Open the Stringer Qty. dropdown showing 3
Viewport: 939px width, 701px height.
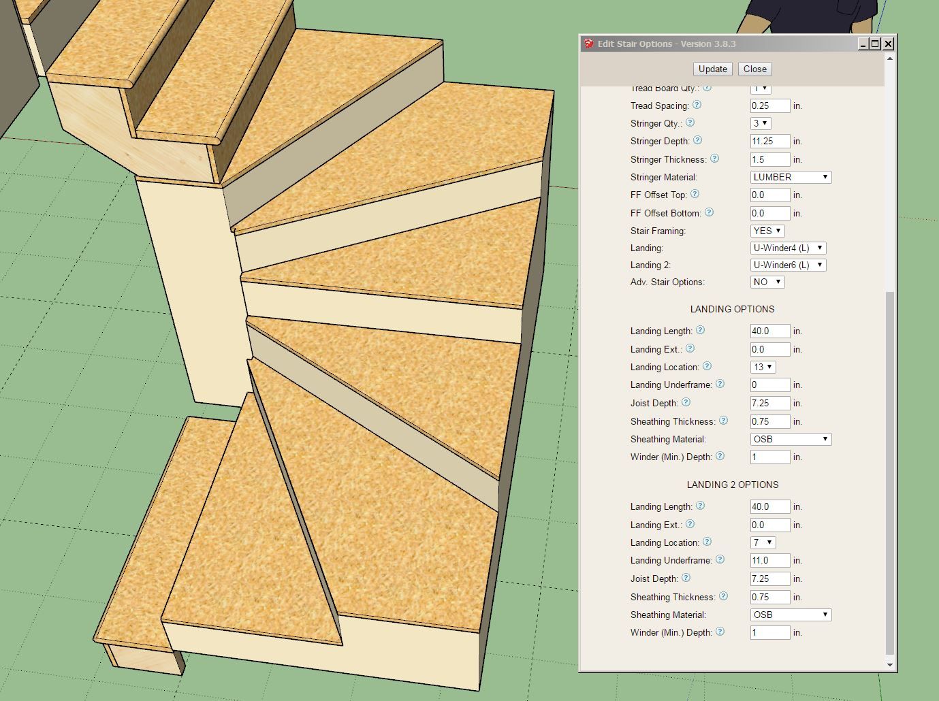[x=761, y=123]
